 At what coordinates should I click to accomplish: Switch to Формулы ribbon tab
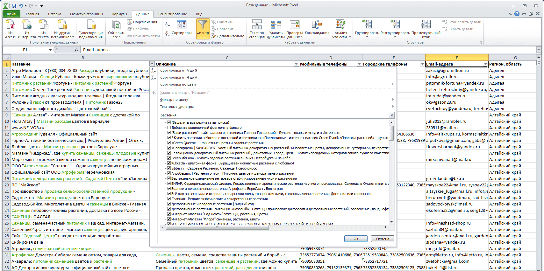pos(119,14)
